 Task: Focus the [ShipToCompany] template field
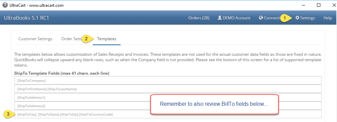pyautogui.click(x=168, y=80)
